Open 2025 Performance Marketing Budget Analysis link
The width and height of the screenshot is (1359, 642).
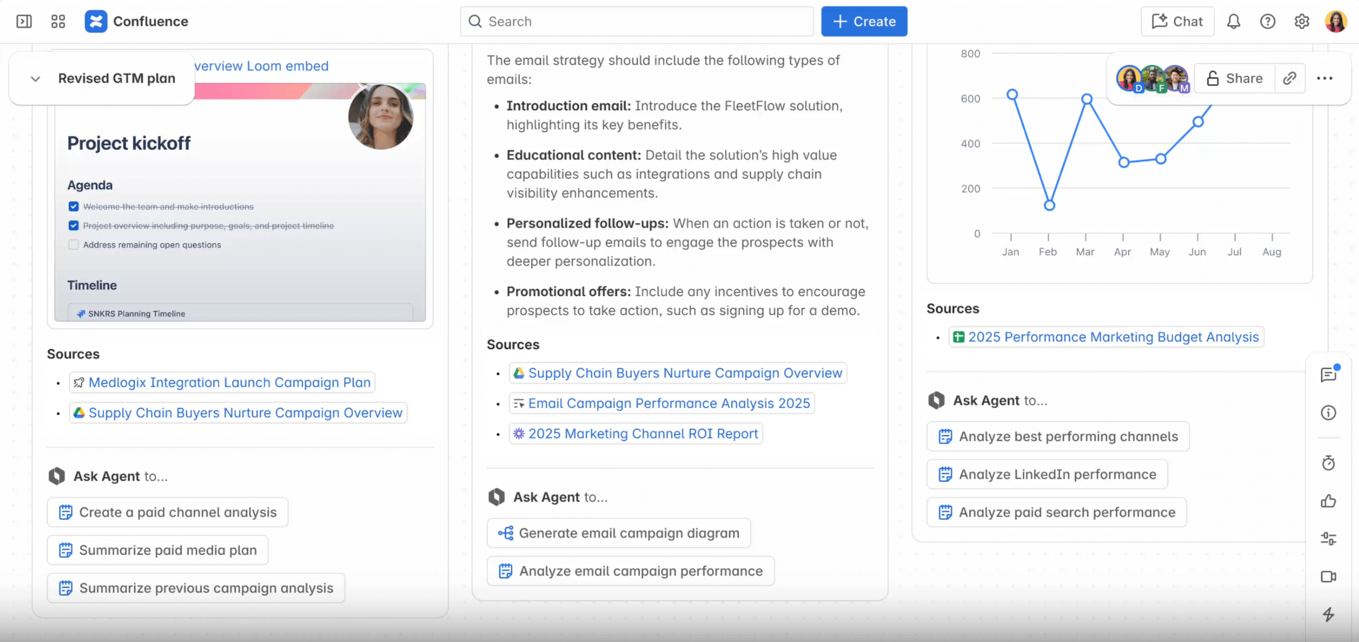pos(1106,337)
